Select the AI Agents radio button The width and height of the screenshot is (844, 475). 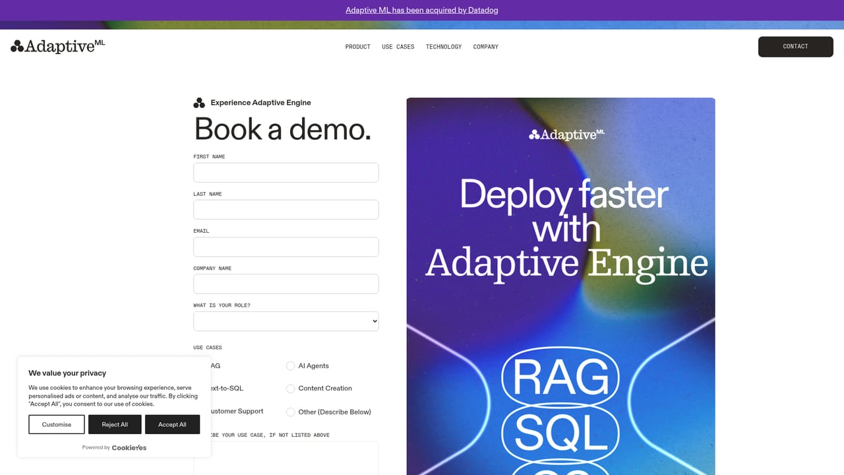290,366
